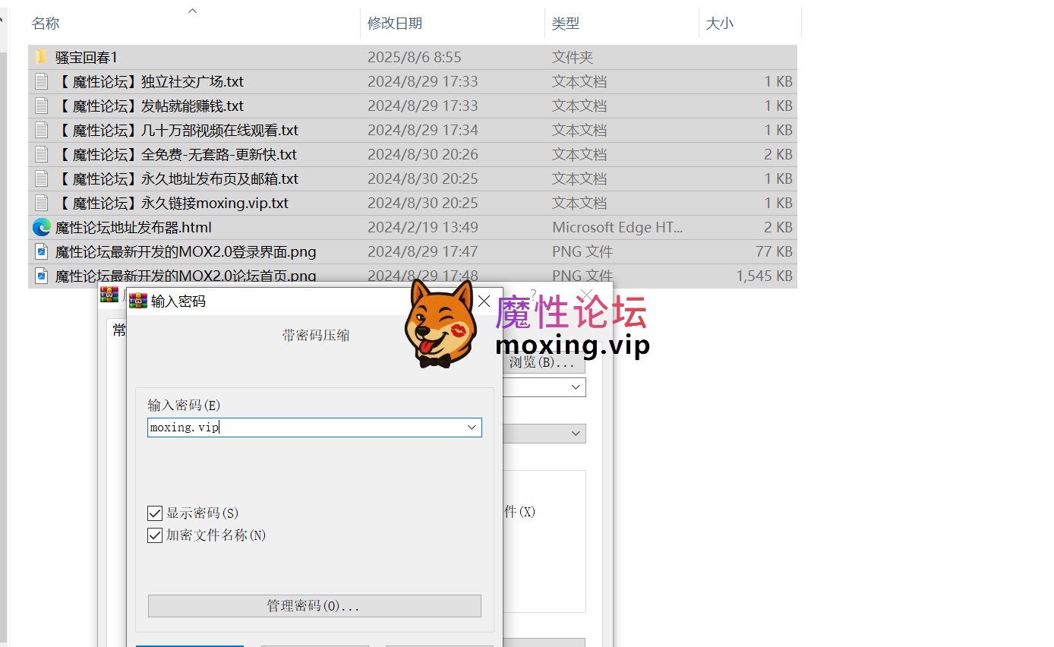Sort files by the 名称 column header
Image resolution: width=1054 pixels, height=647 pixels.
pos(46,24)
